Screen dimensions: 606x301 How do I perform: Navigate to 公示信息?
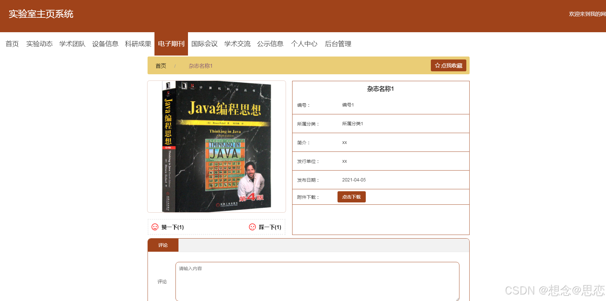click(270, 44)
